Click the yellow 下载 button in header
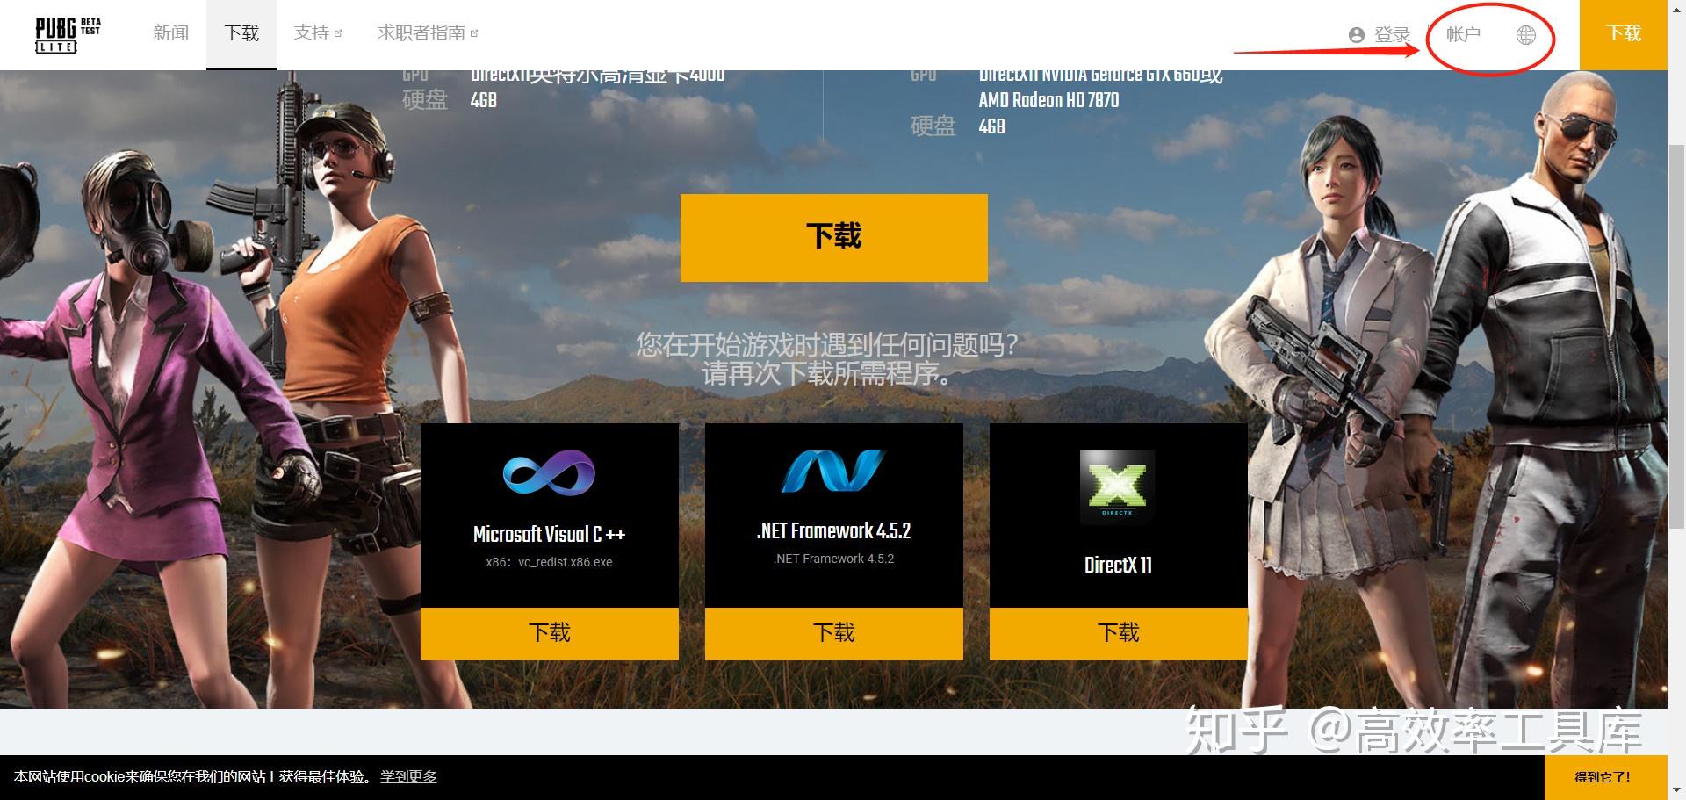 pyautogui.click(x=1623, y=34)
